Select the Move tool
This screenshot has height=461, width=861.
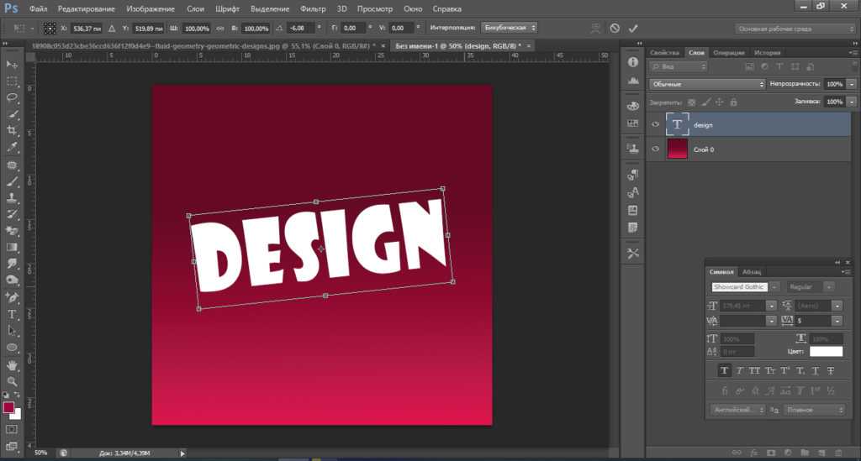[12, 65]
